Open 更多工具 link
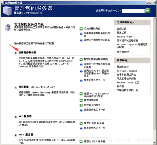This screenshot has width=157, height=145. [122, 33]
